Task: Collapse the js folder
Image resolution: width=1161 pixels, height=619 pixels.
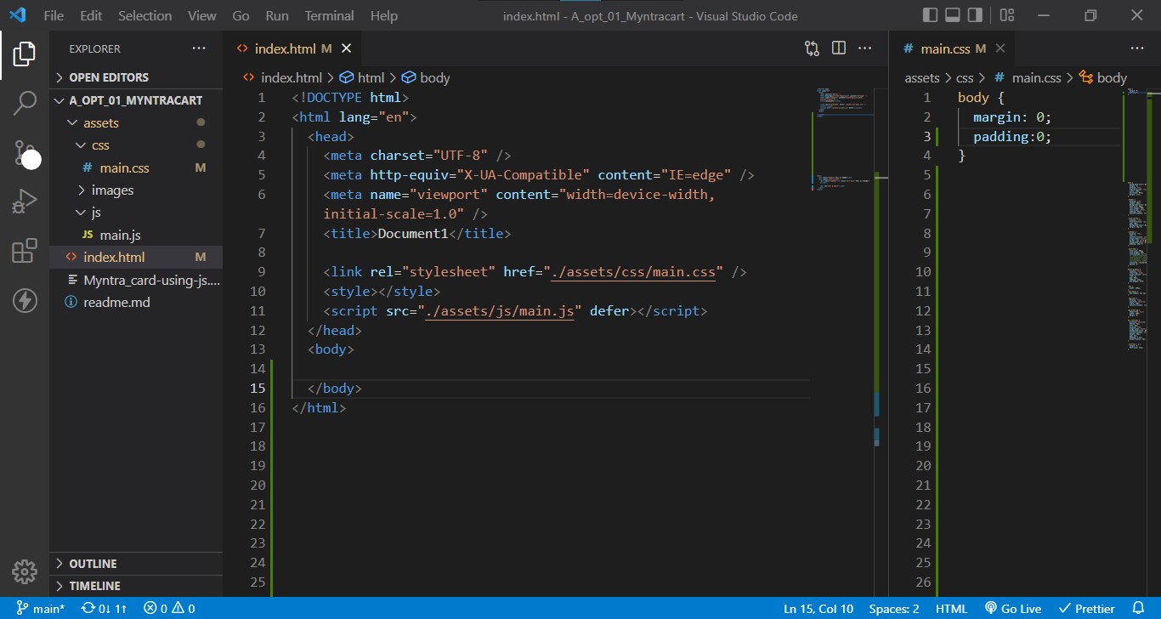Action: coord(136,213)
